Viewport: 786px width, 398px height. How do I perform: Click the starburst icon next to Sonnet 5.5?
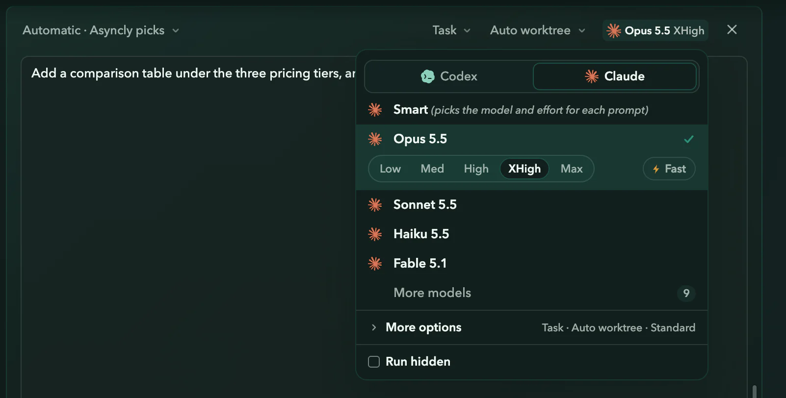375,205
